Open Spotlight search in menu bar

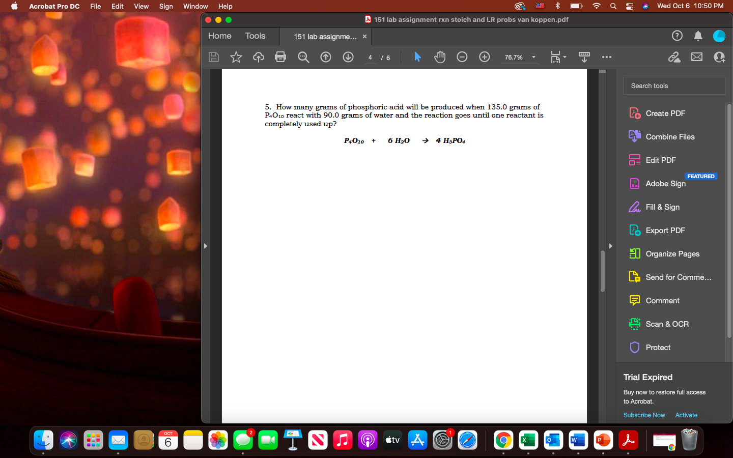point(613,6)
